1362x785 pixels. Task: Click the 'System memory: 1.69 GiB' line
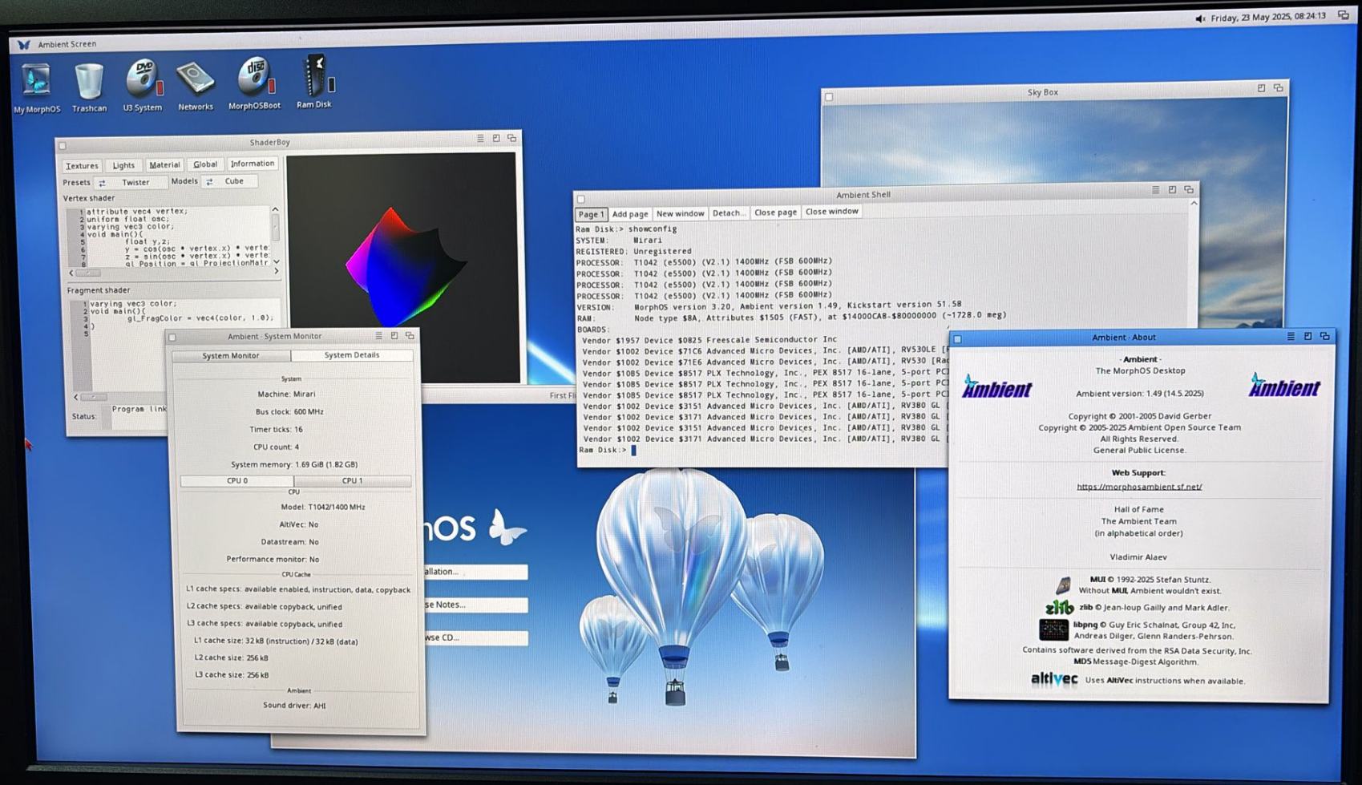[x=294, y=465]
